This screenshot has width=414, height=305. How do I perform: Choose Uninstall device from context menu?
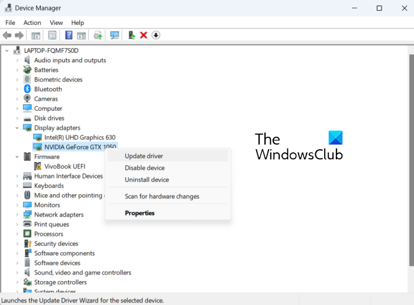168,179
